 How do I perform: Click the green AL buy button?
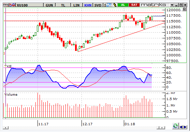(x=123, y=5)
